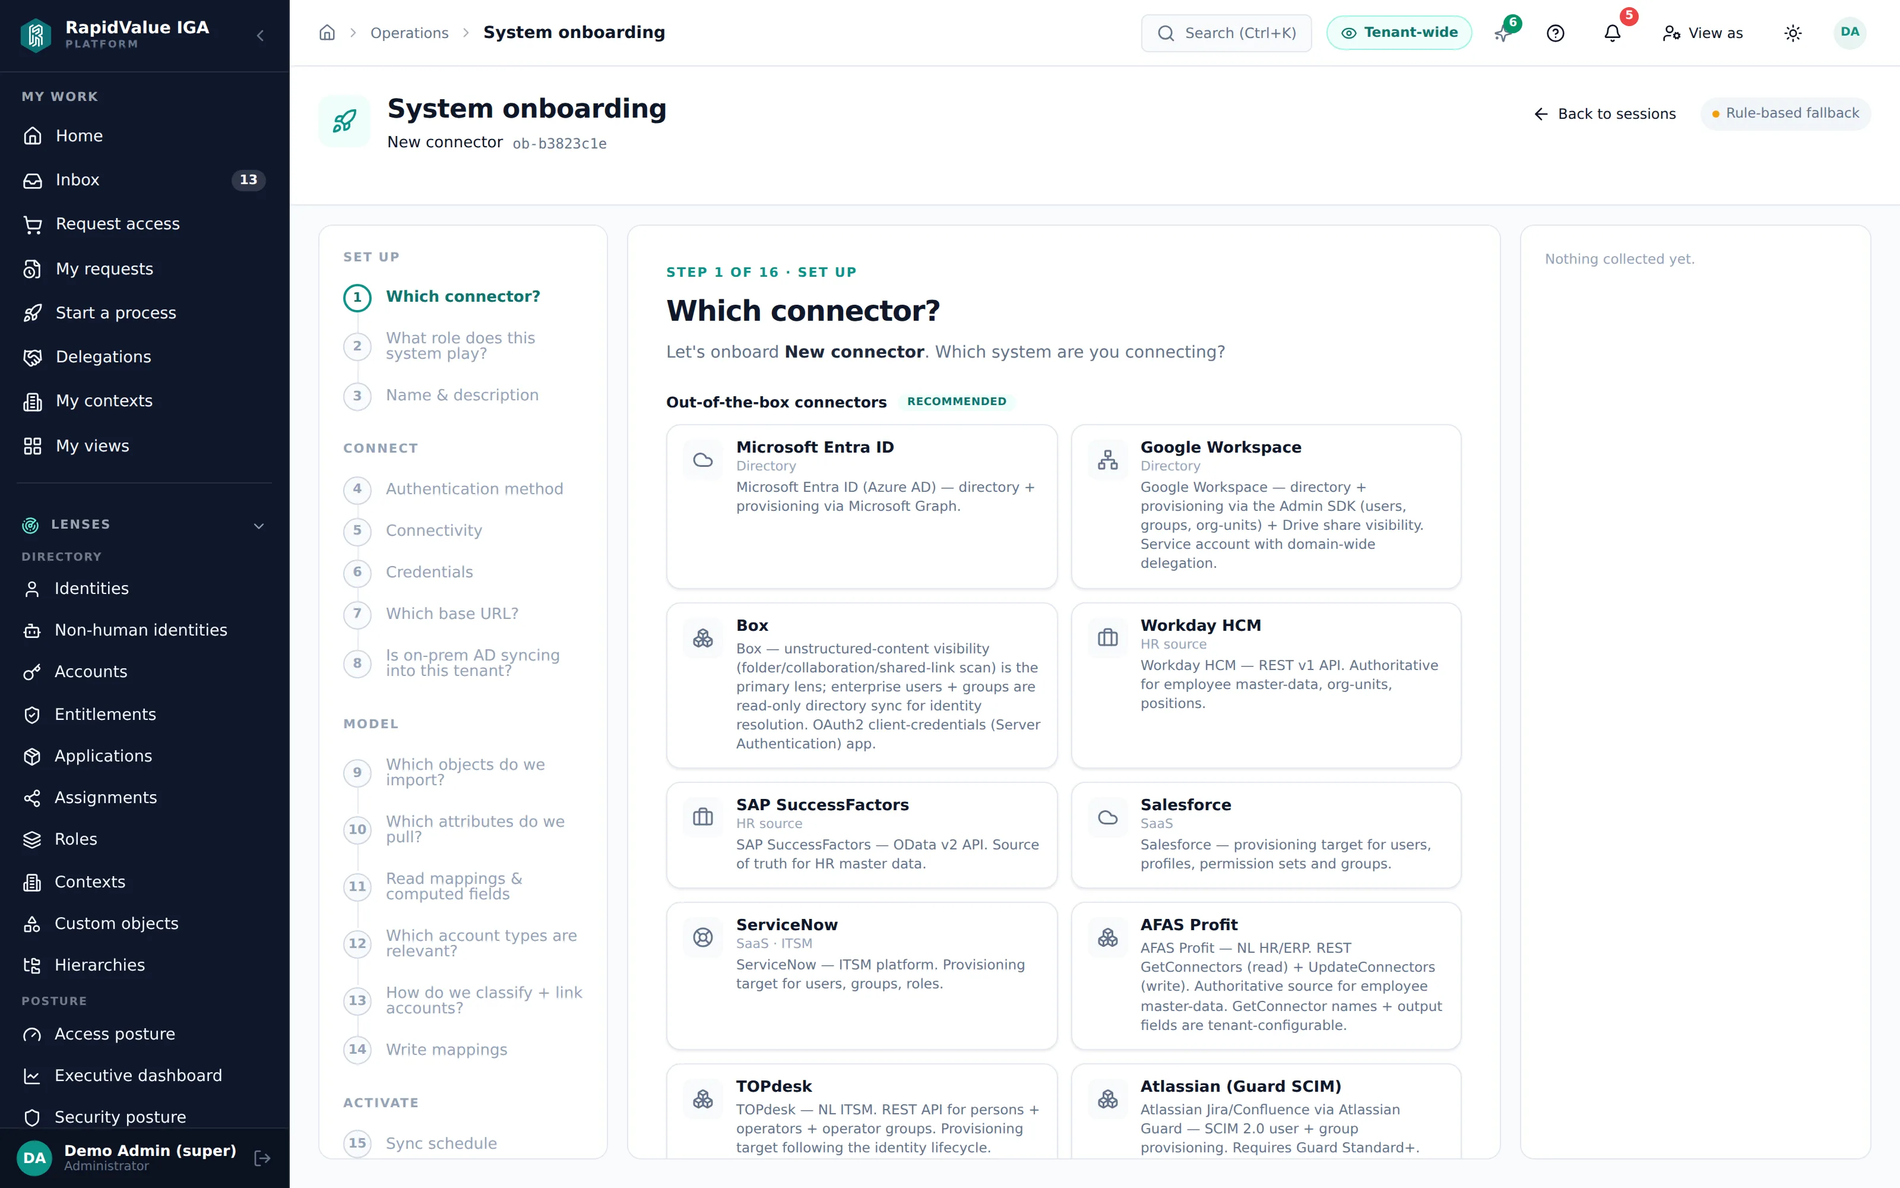This screenshot has width=1900, height=1188.
Task: Open Non-human identities
Action: 144,630
